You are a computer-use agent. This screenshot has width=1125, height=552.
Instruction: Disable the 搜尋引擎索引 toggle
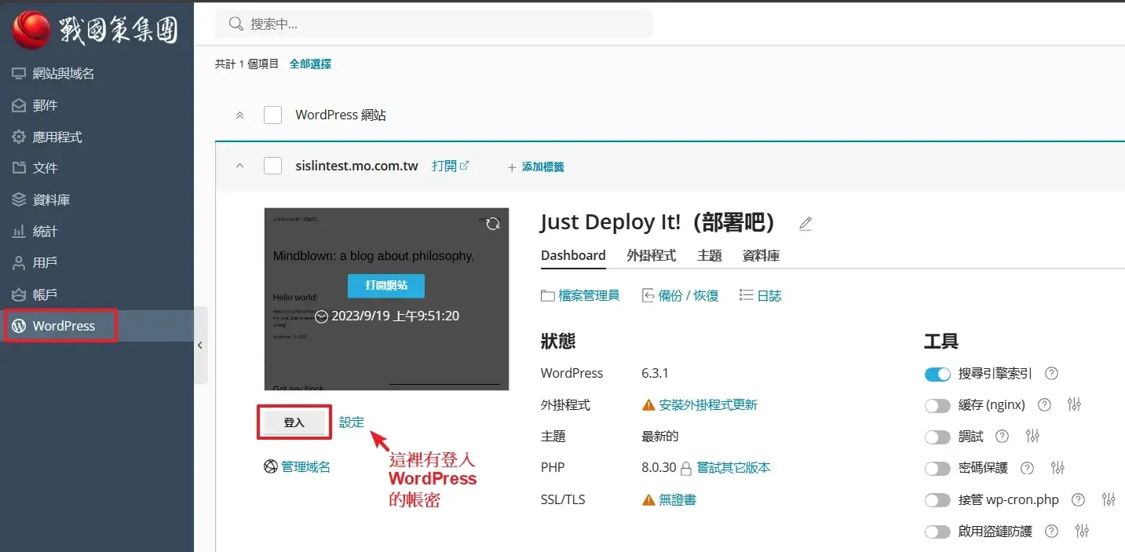pos(937,375)
